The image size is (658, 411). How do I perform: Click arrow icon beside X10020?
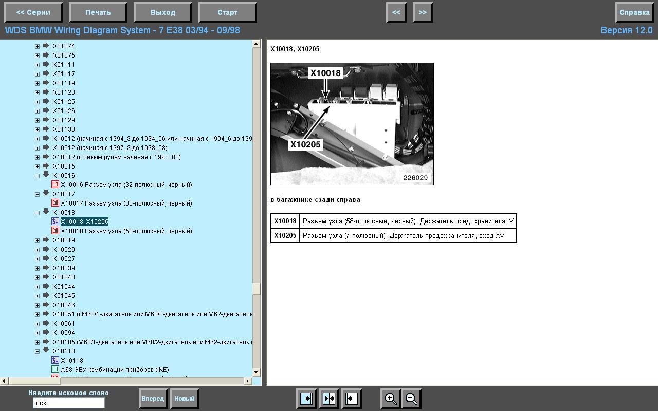click(x=46, y=249)
